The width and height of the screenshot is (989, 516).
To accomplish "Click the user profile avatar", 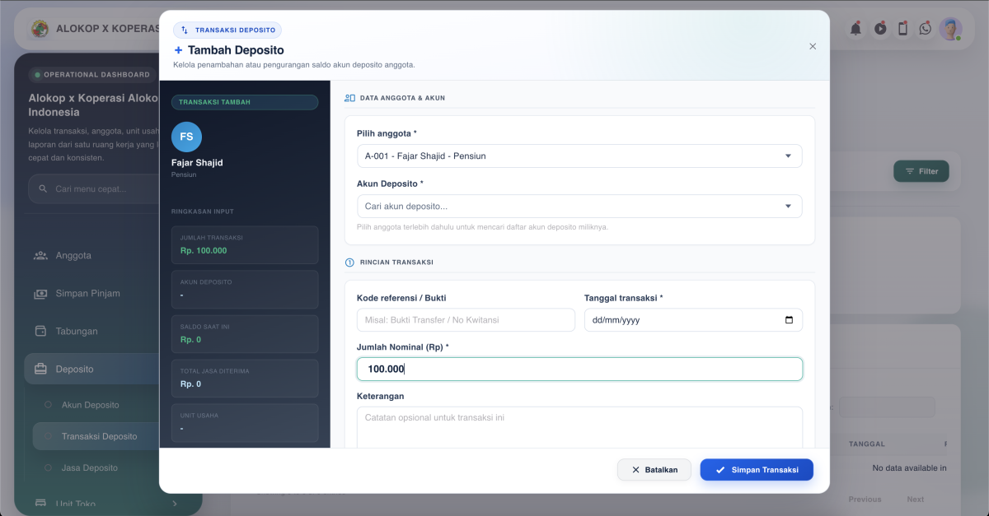I will click(950, 29).
